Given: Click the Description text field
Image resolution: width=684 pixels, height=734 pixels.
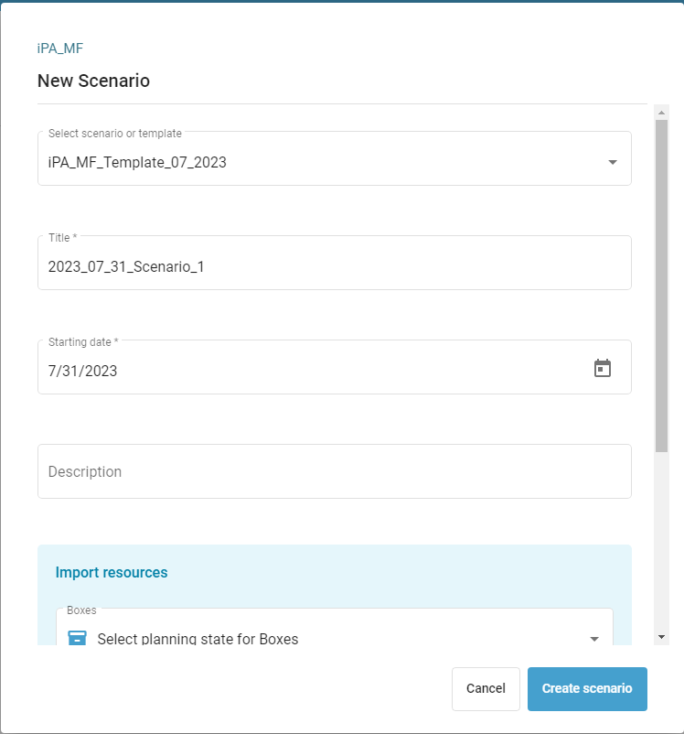Looking at the screenshot, I should click(335, 471).
